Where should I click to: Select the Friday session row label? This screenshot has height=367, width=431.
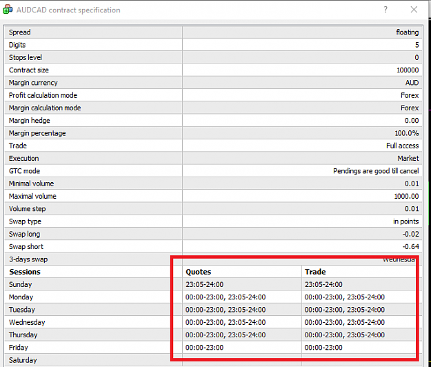point(19,348)
